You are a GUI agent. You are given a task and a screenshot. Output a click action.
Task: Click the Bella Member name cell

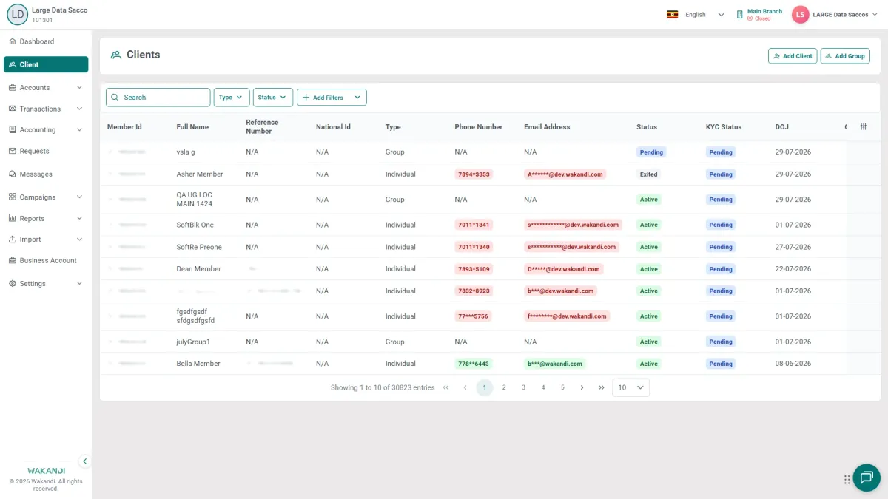point(198,364)
